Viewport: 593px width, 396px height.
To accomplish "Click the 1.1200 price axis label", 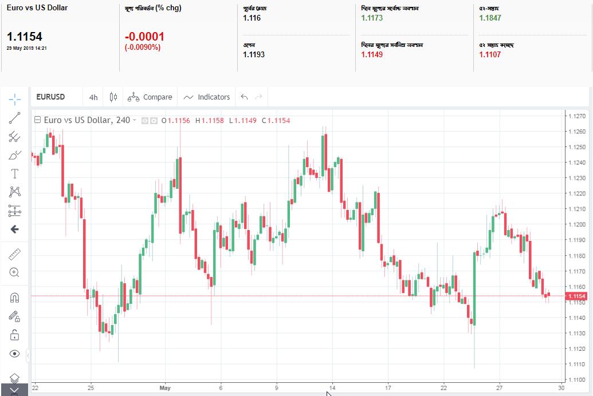I will pyautogui.click(x=577, y=224).
